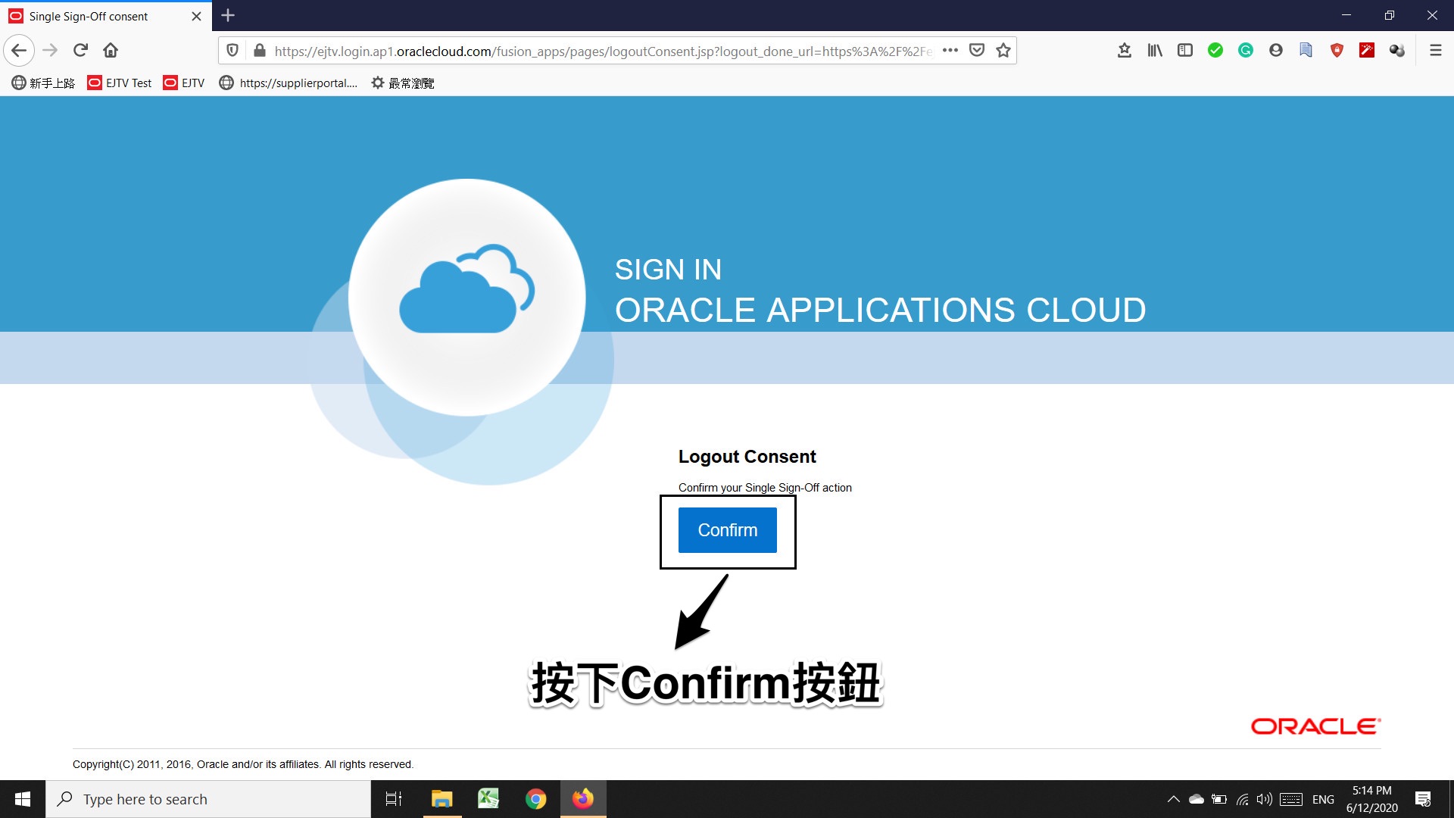Click the browser Forward arrow

coord(50,51)
